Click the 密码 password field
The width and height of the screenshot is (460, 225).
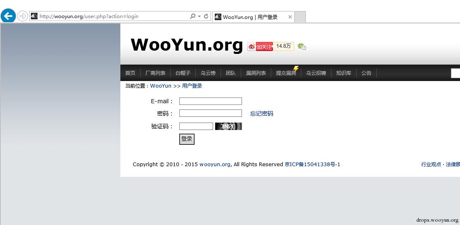pos(211,113)
